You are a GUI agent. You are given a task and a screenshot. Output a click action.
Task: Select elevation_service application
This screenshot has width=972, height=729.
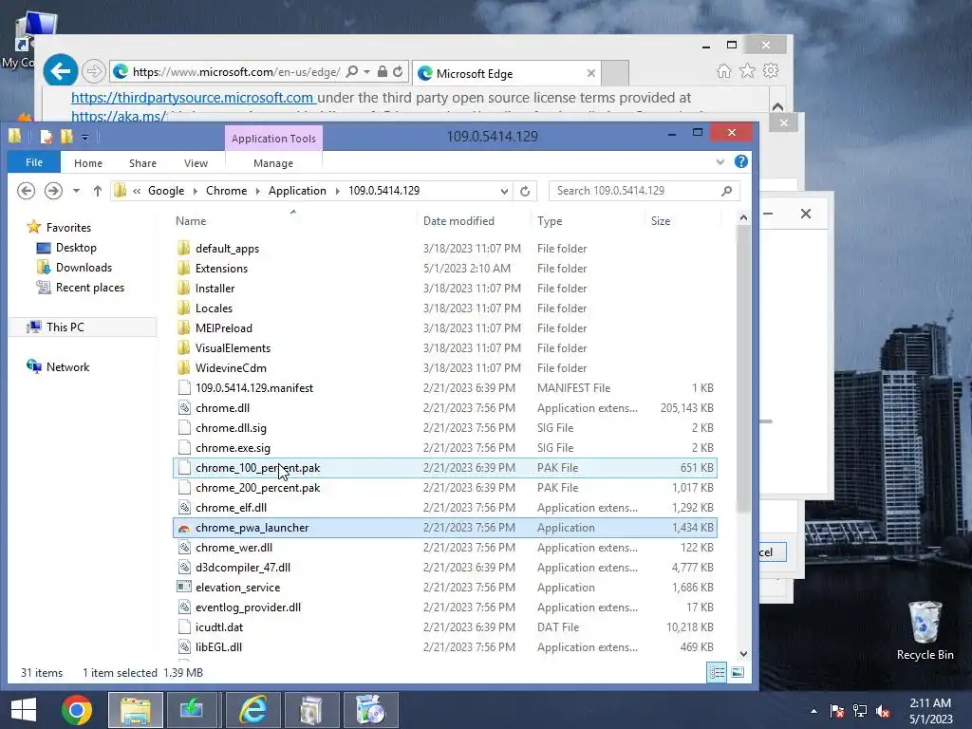(237, 587)
